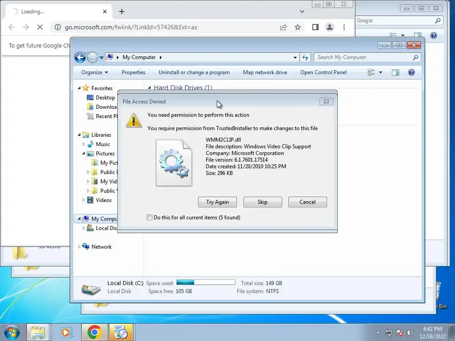Click the volume icon in system tray

[x=410, y=333]
